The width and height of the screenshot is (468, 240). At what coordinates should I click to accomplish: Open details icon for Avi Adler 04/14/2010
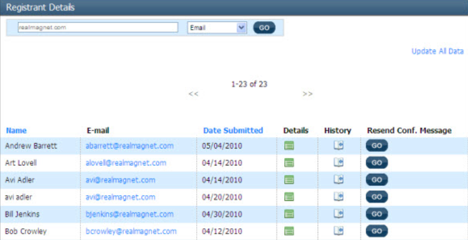coord(289,180)
